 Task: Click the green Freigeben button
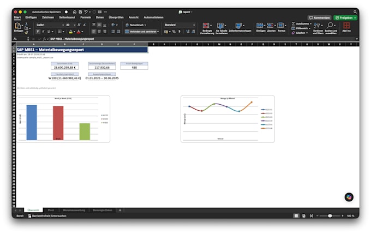pos(345,18)
